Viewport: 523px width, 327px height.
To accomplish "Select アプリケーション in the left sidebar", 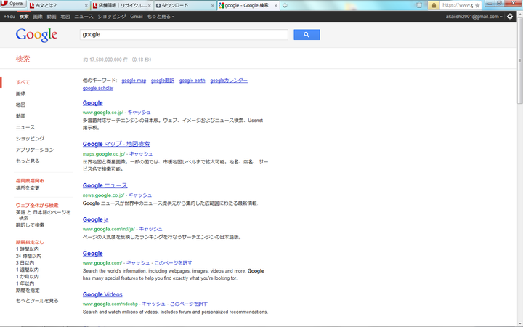I will click(35, 150).
